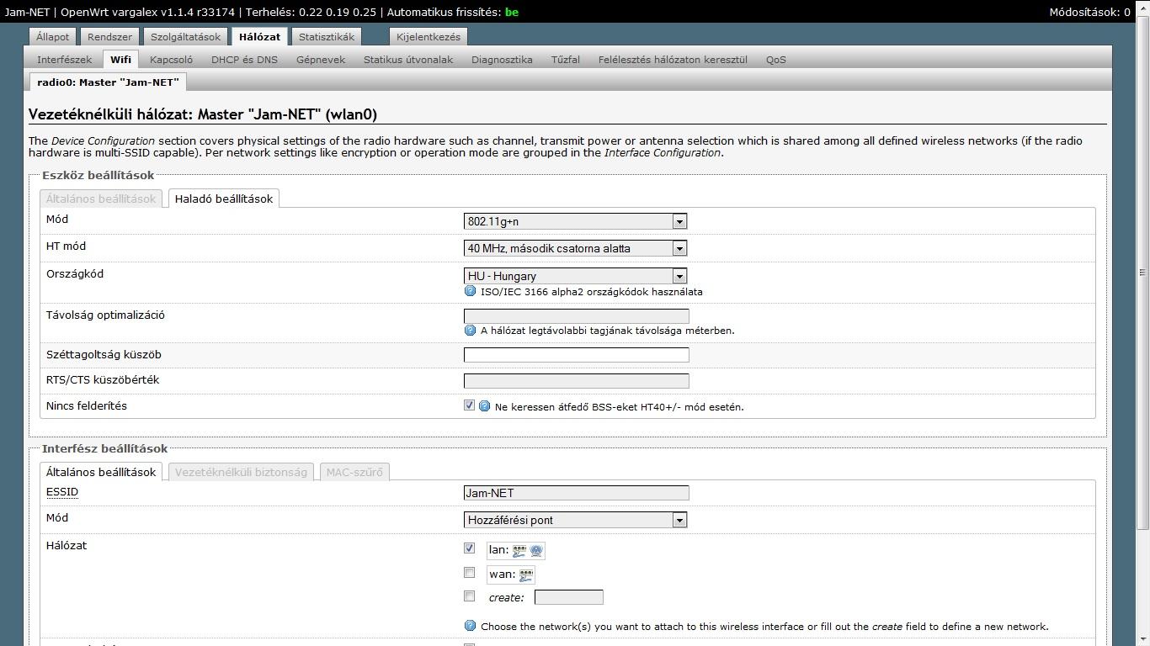Open the Kapcsoló submenu
This screenshot has width=1150, height=646.
click(171, 60)
